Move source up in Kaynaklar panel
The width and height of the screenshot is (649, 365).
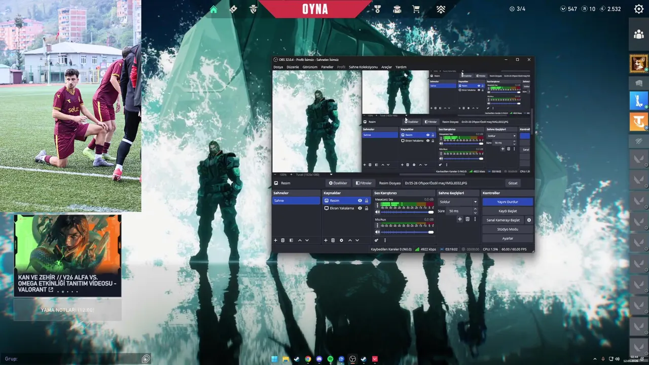350,240
